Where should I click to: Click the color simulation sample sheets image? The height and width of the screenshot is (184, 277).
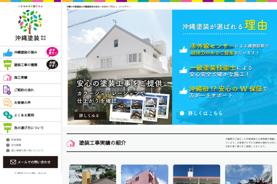[x=139, y=107]
